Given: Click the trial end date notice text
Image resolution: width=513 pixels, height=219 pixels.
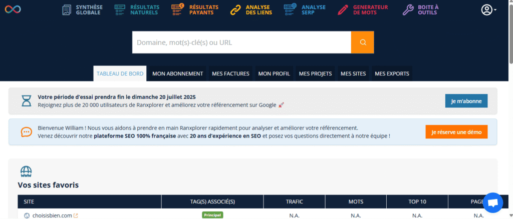Looking at the screenshot, I should point(117,97).
